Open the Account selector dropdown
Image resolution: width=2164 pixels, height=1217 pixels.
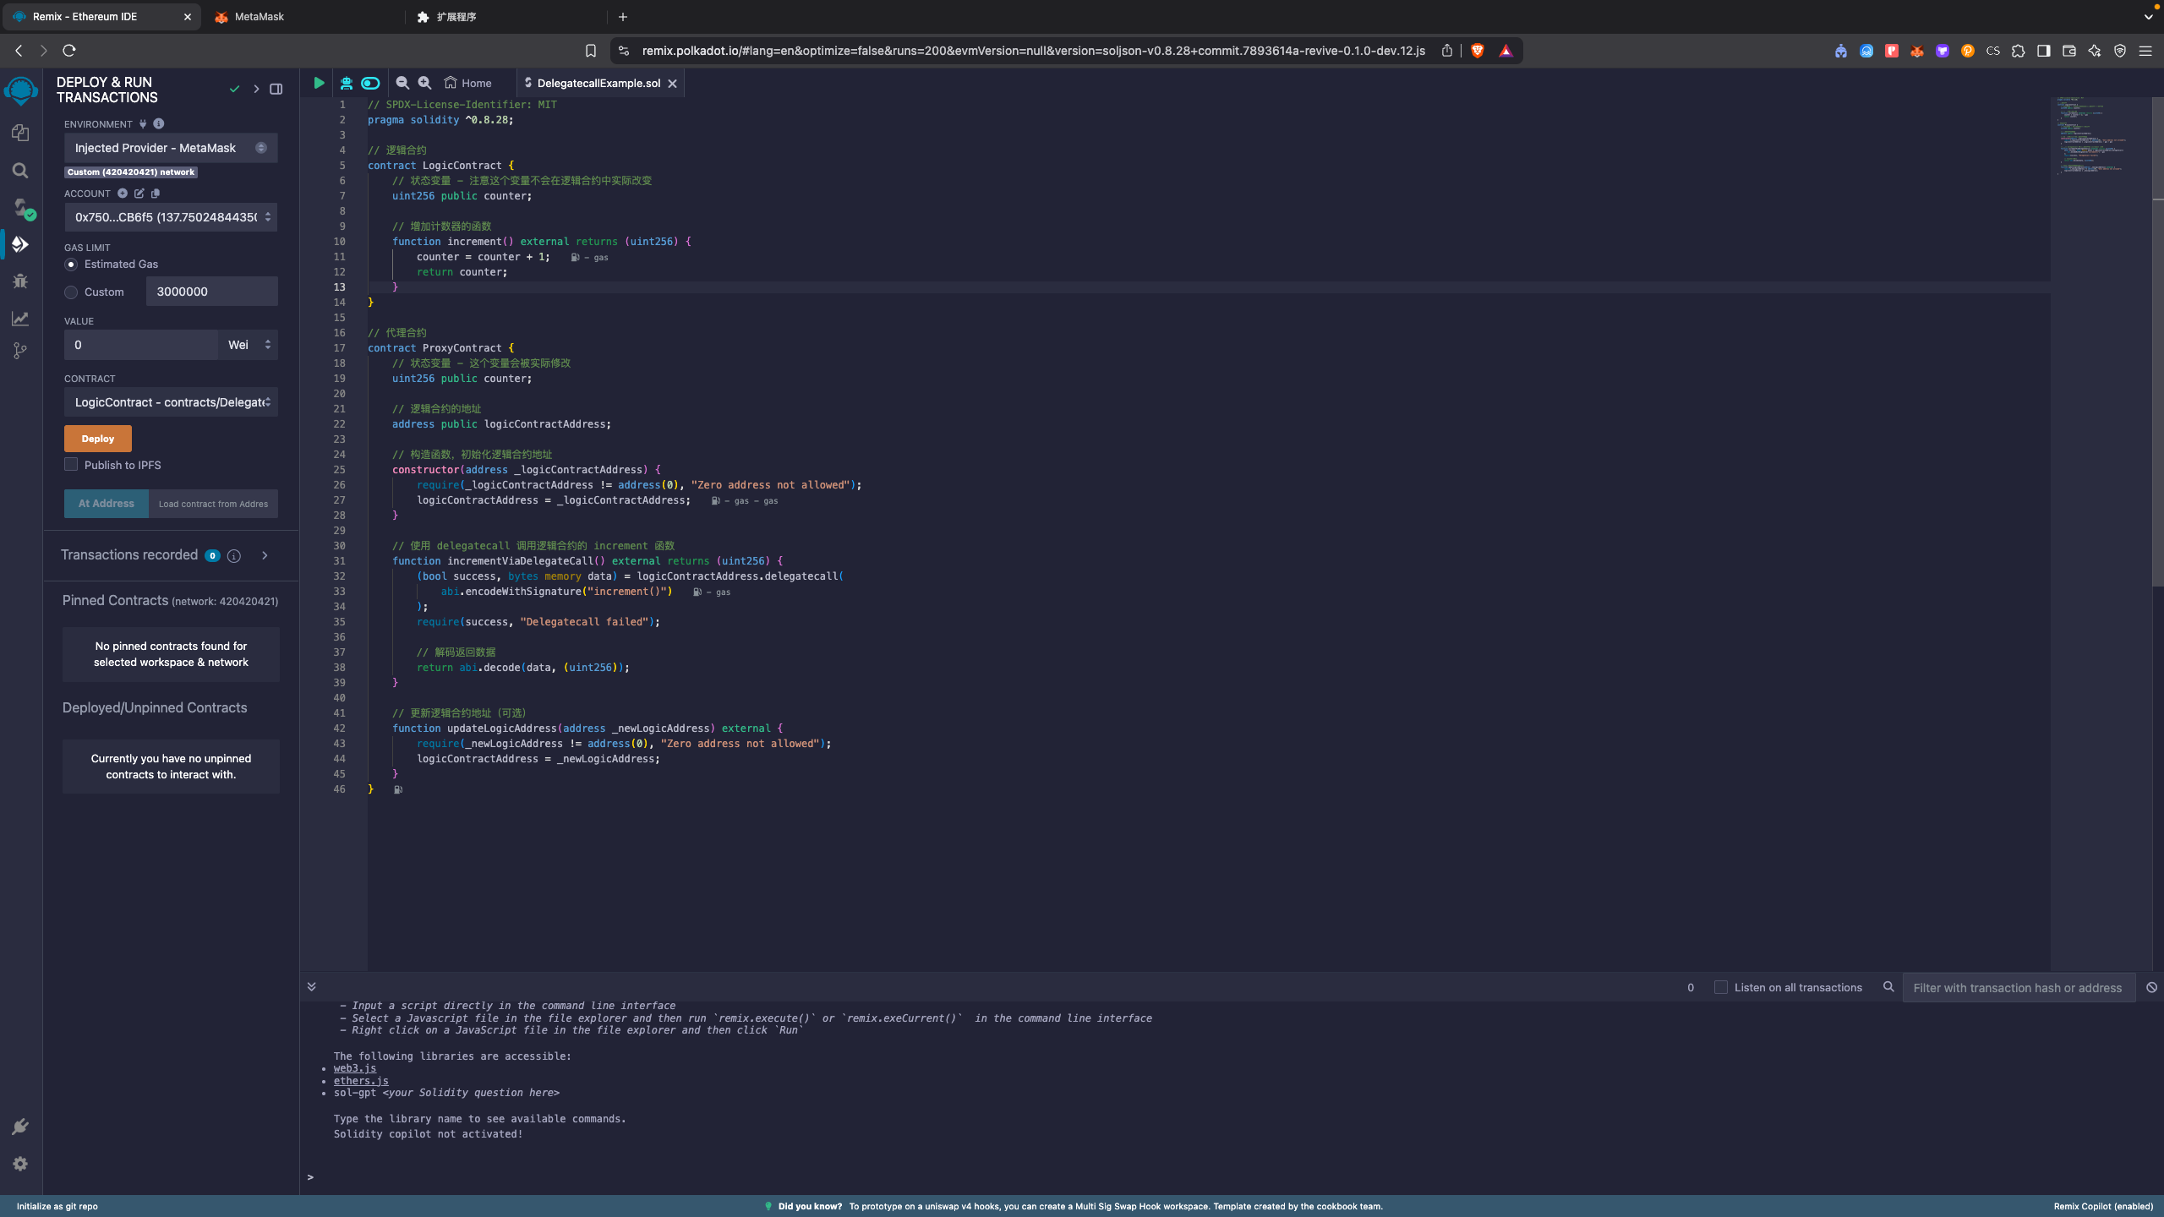(x=171, y=217)
